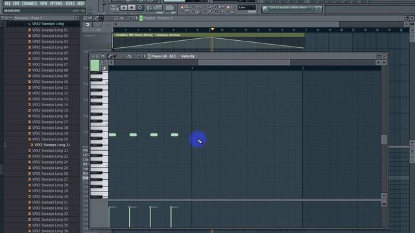415x233 pixels.
Task: Maximize the piano roll window
Action: tap(379, 56)
